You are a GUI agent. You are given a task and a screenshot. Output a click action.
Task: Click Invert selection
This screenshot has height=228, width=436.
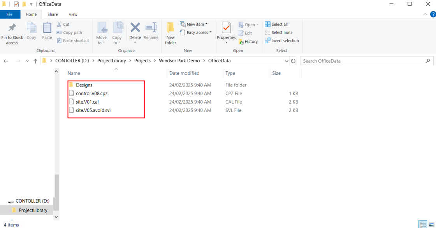[x=282, y=41]
